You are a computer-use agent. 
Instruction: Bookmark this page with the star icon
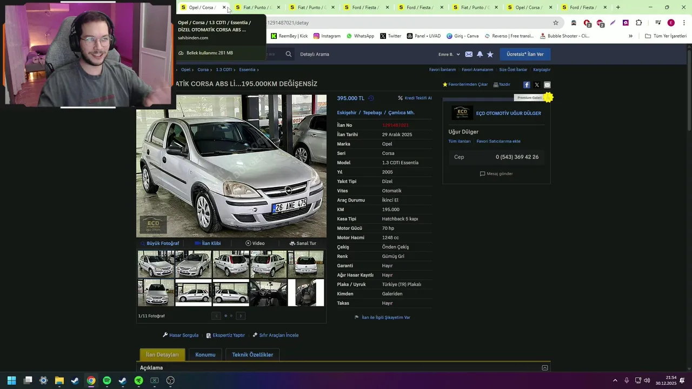point(555,23)
